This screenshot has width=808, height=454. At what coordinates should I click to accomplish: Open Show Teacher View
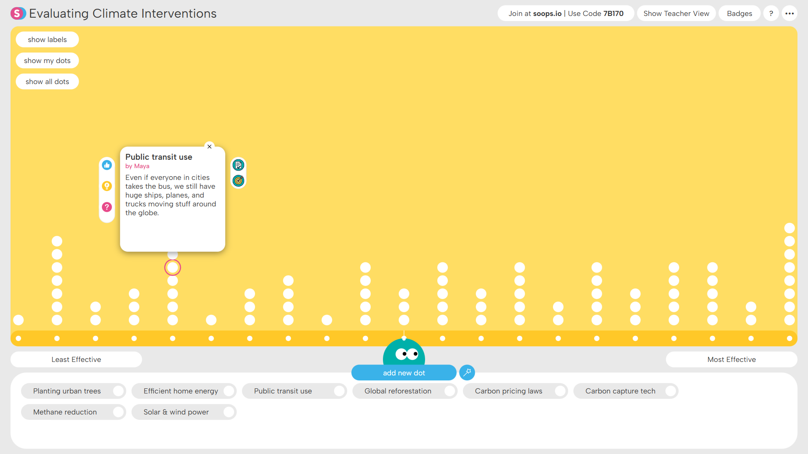point(676,13)
